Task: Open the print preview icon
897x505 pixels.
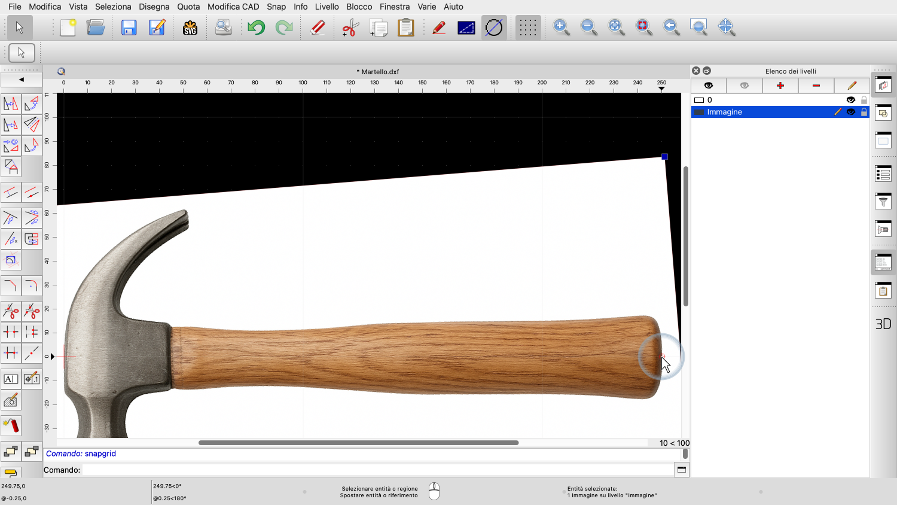Action: point(223,28)
